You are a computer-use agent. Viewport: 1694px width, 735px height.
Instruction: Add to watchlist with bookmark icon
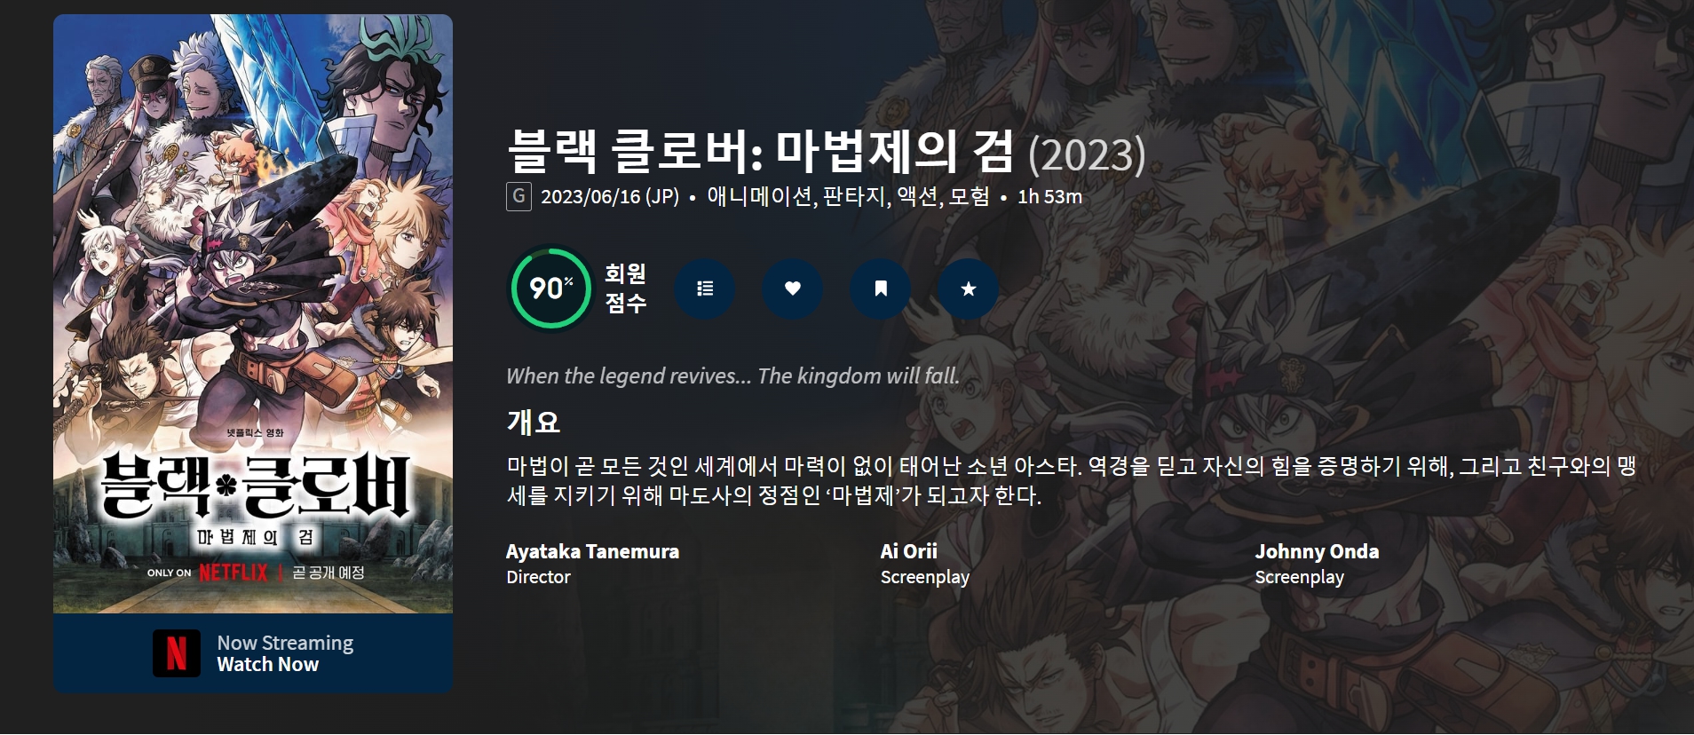tap(881, 288)
